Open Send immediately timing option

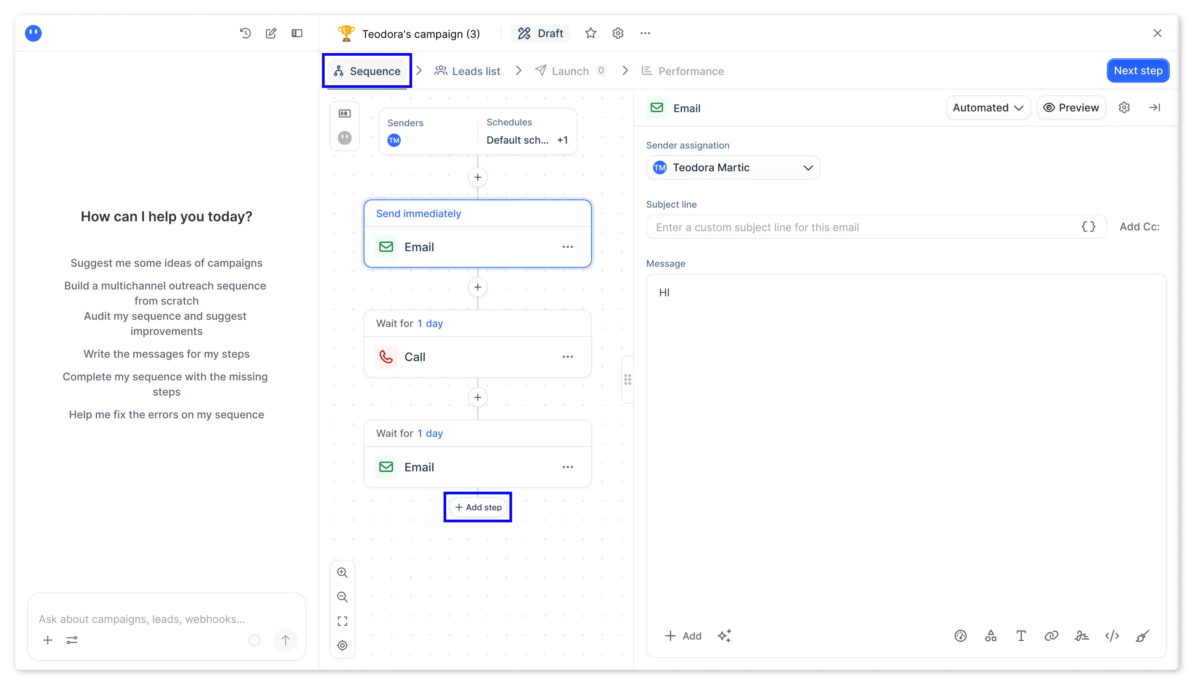tap(418, 214)
